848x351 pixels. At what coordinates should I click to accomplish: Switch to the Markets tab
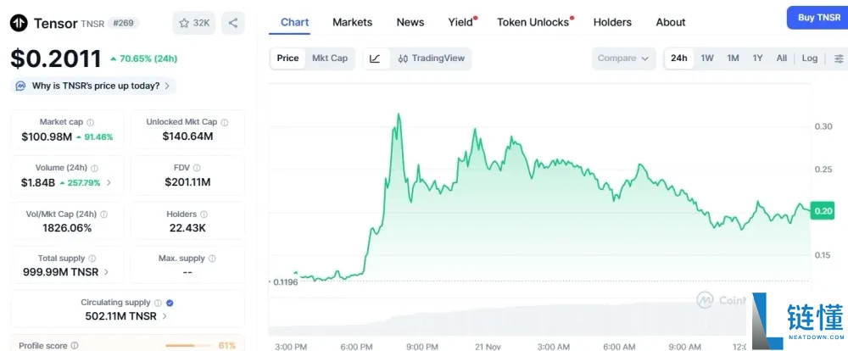coord(352,22)
